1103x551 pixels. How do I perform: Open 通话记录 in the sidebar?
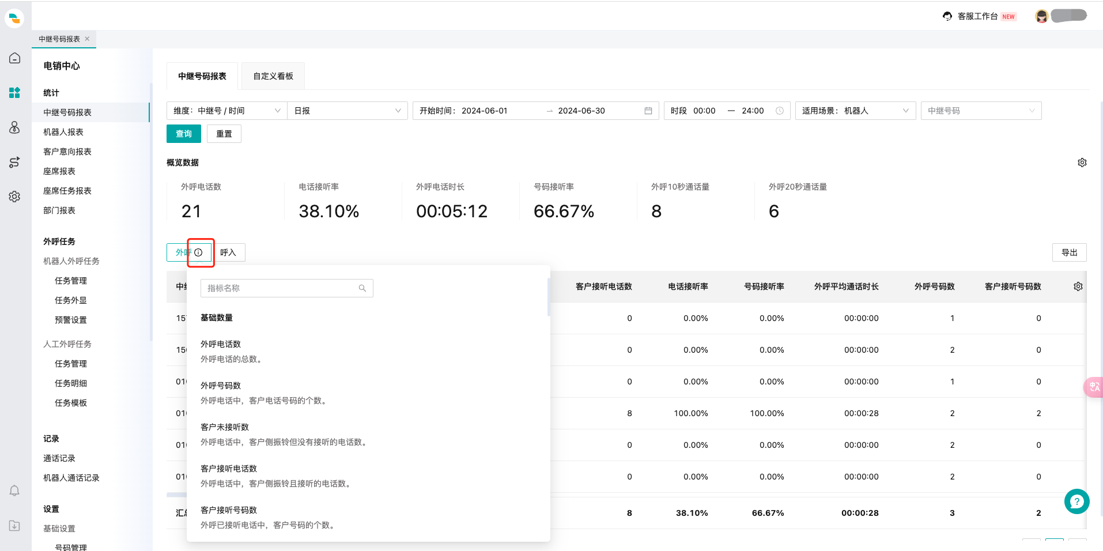[59, 458]
